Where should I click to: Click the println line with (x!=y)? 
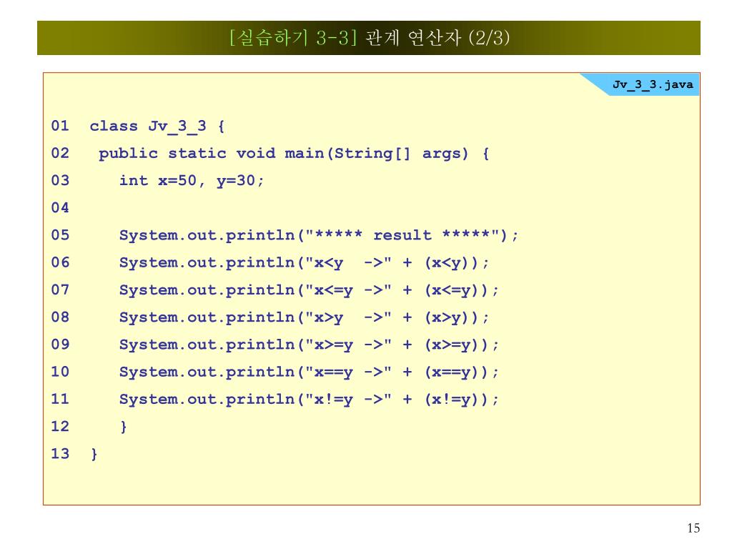click(x=309, y=400)
